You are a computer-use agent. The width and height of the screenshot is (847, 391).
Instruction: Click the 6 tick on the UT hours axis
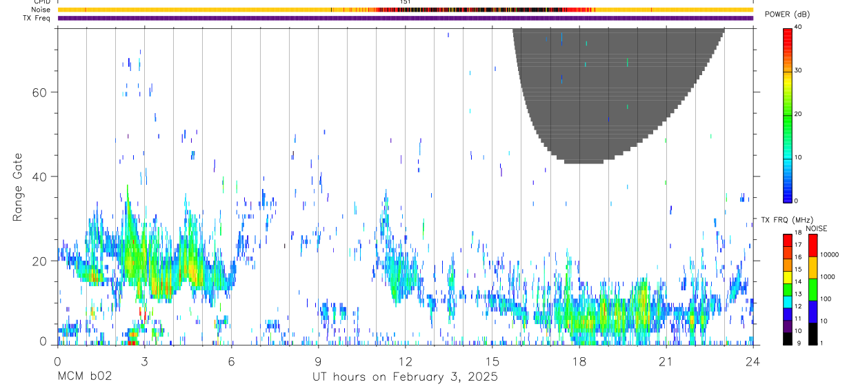pos(231,360)
